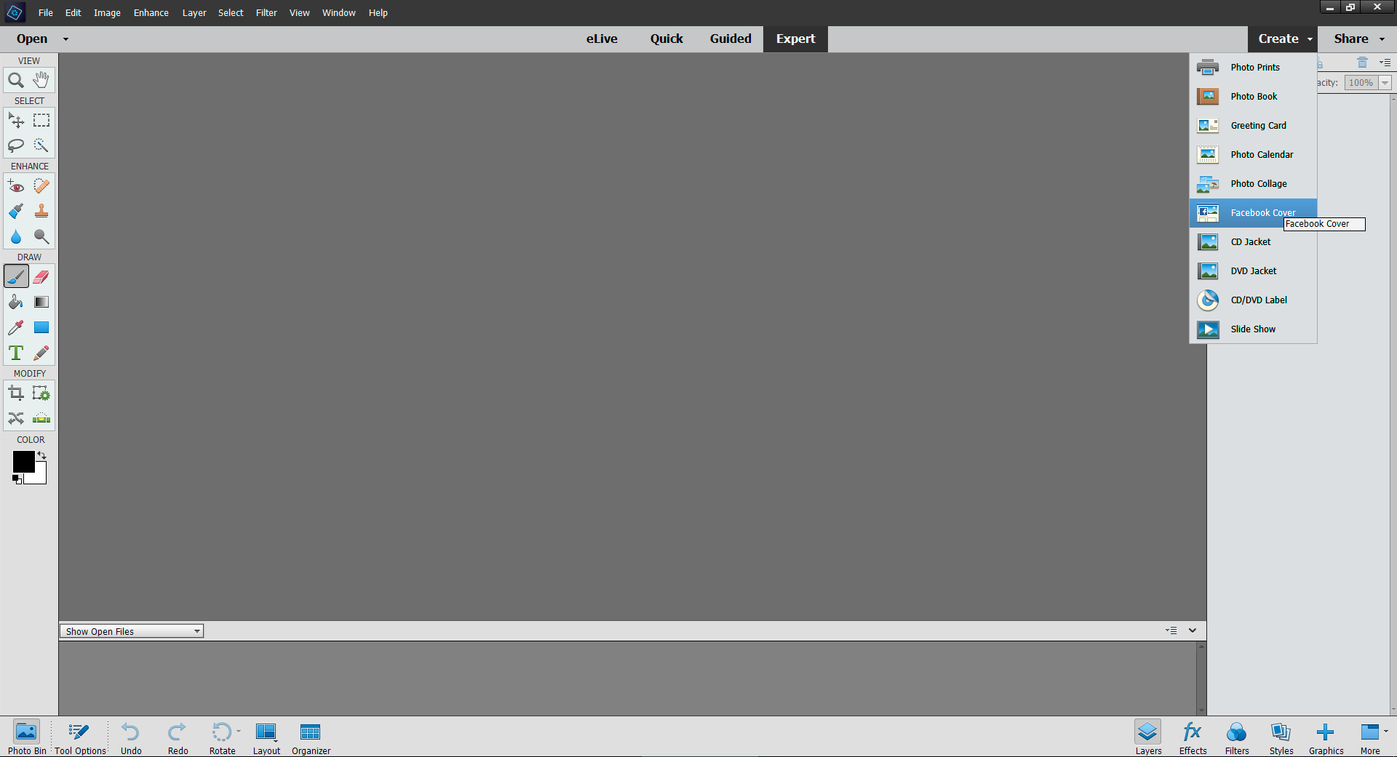
Task: Select the Hand tool
Action: click(41, 80)
